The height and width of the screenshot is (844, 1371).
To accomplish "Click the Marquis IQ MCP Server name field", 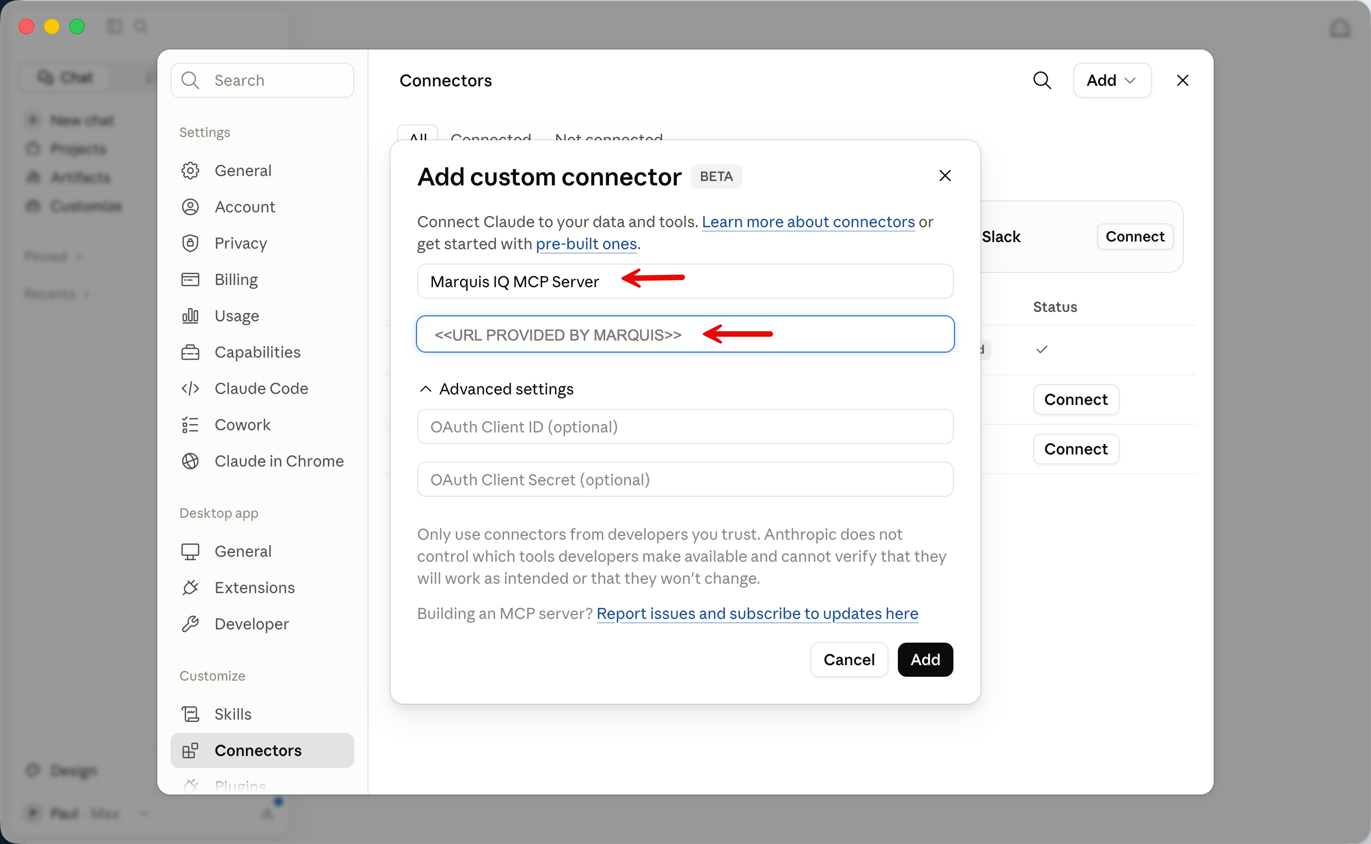I will point(685,281).
